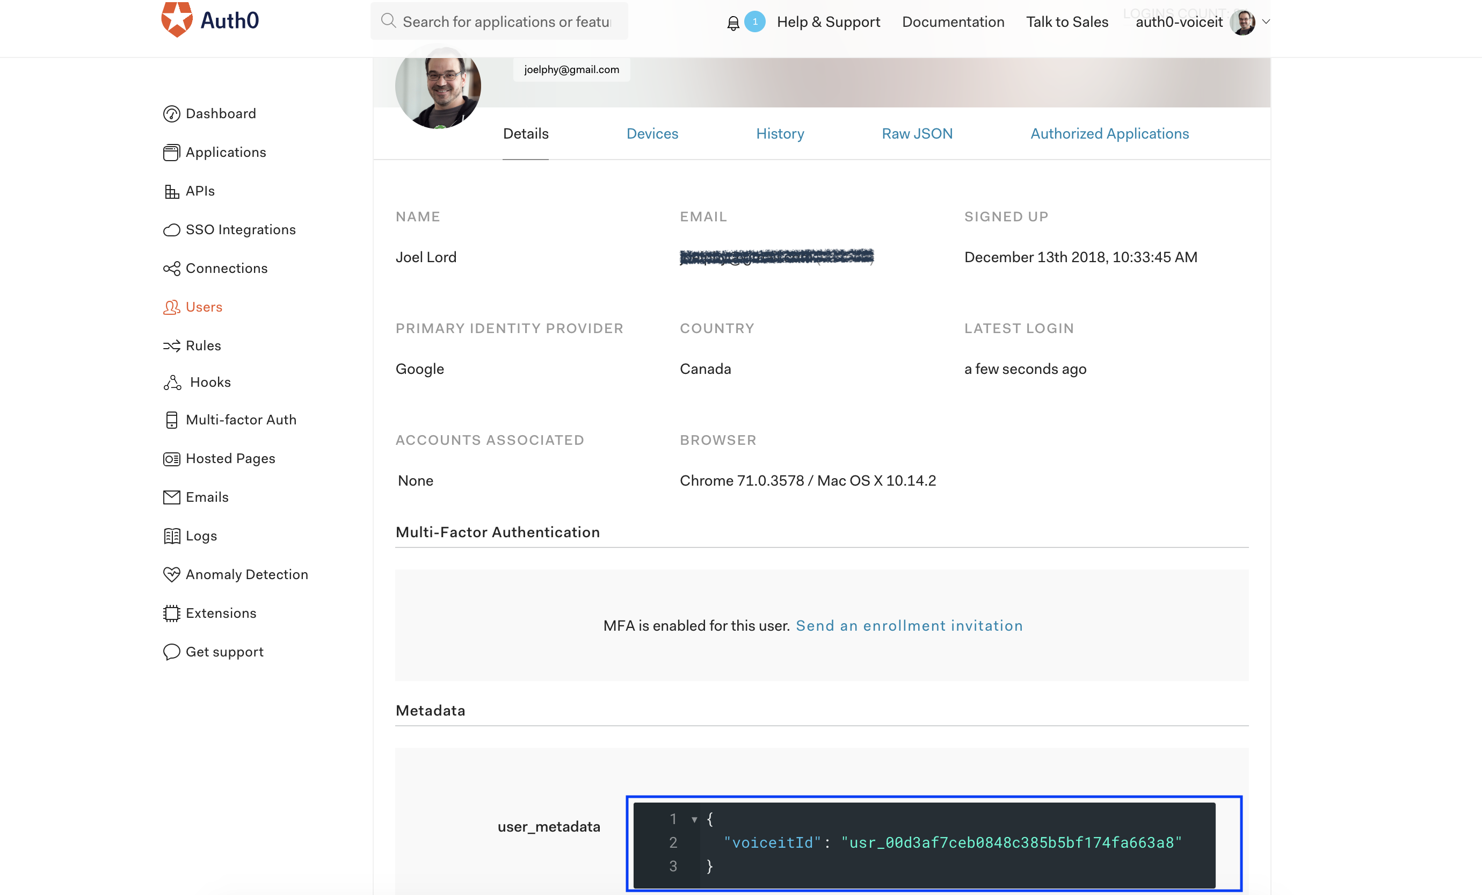
Task: Click the Auth0 logo
Action: click(x=209, y=19)
